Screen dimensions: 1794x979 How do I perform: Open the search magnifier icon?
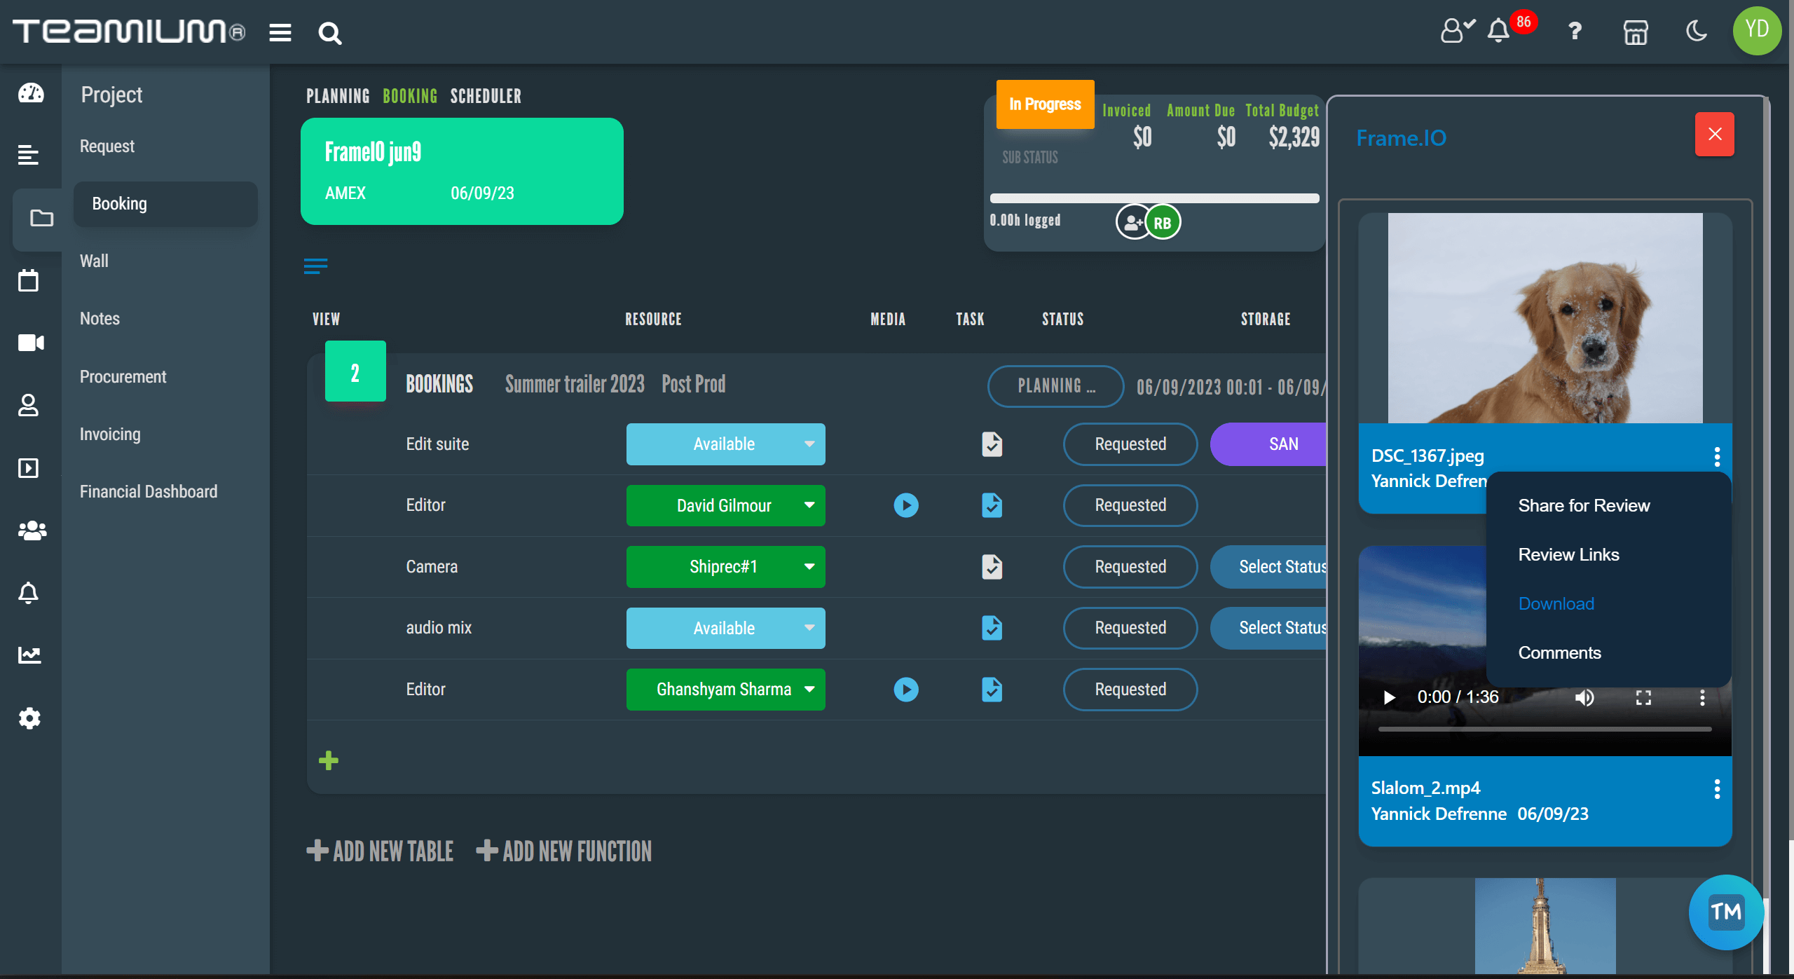point(329,33)
